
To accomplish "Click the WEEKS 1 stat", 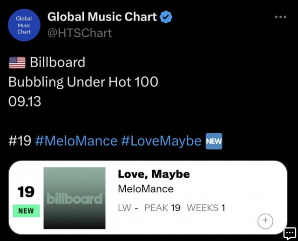I will tap(206, 208).
